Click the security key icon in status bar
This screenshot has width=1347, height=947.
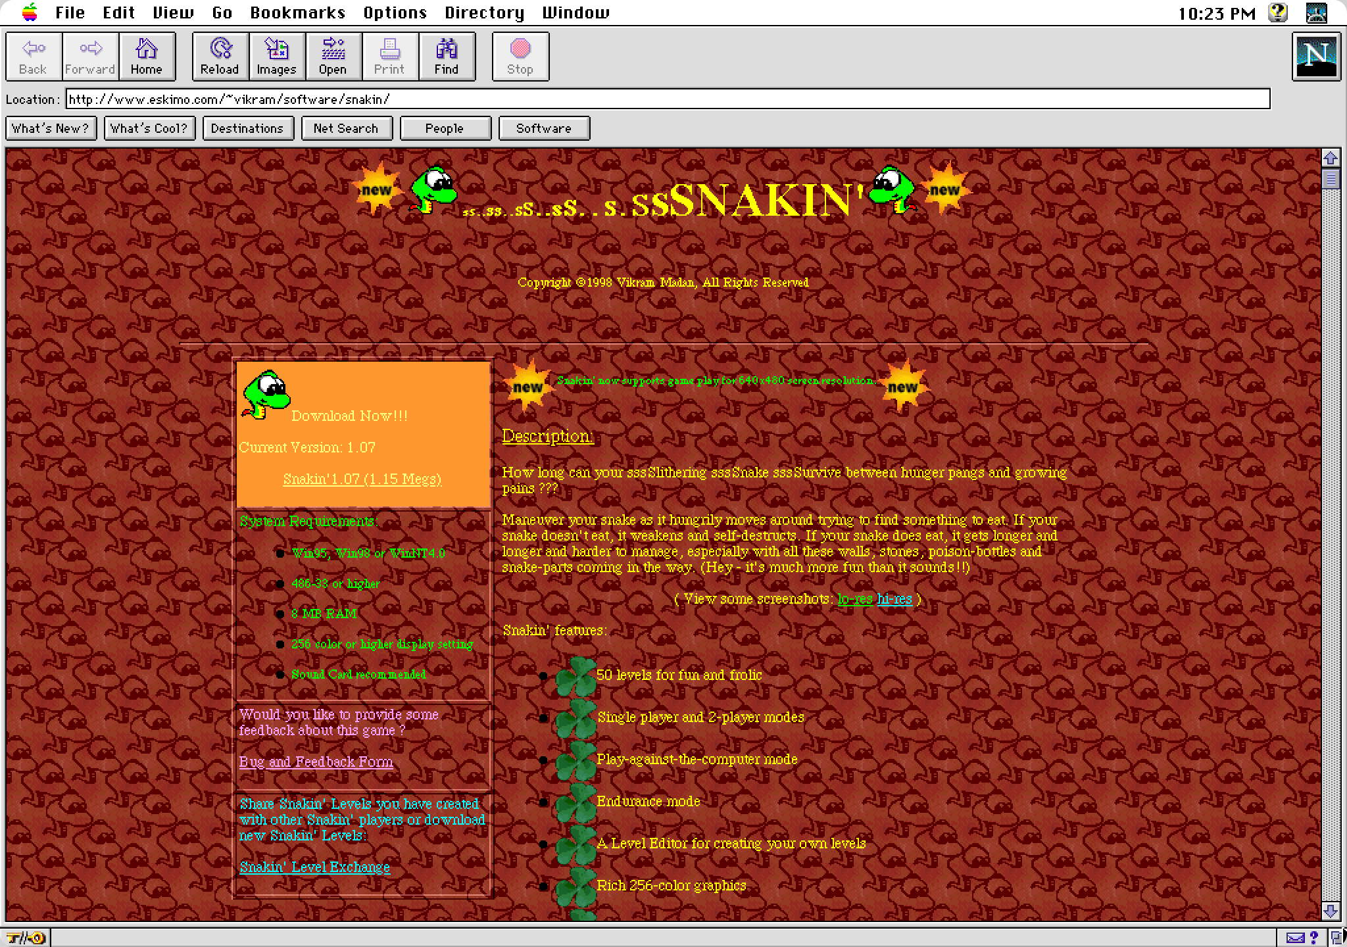pos(25,938)
